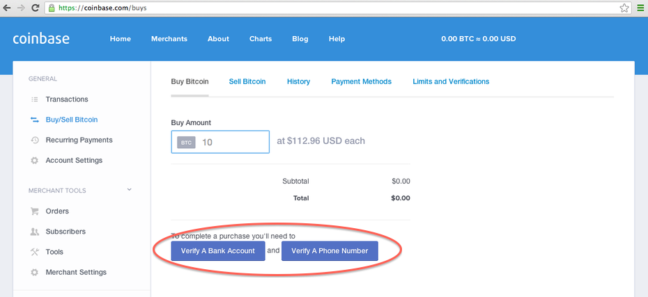Open the Help nav item
648x297 pixels.
337,39
